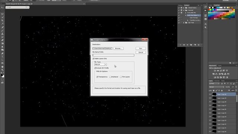Select the Horizontal Type tool
The height and width of the screenshot is (134, 238).
2,57
